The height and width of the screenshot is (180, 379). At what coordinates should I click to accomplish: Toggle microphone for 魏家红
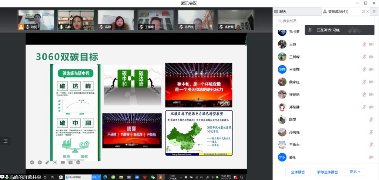point(364,82)
